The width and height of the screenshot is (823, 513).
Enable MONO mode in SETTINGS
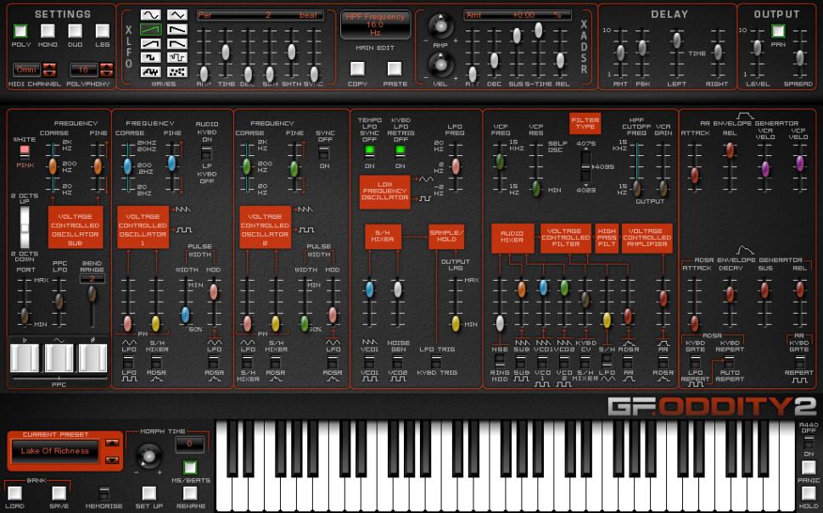point(48,32)
